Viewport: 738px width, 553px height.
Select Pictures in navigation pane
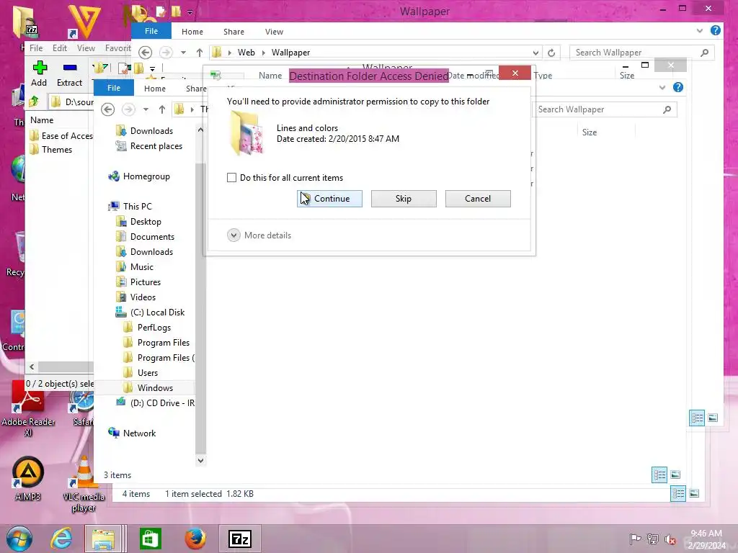tap(139, 282)
